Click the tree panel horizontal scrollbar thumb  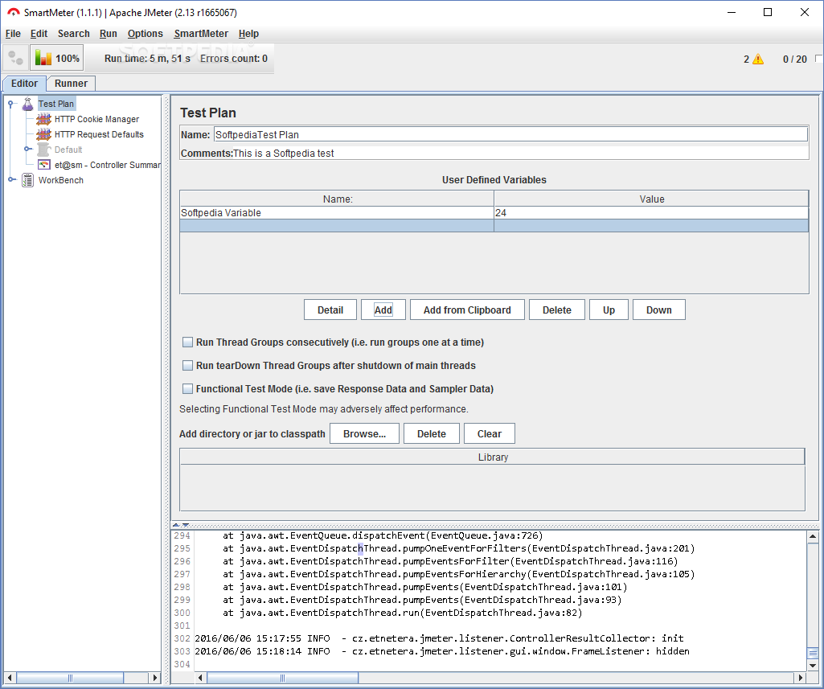(x=70, y=678)
